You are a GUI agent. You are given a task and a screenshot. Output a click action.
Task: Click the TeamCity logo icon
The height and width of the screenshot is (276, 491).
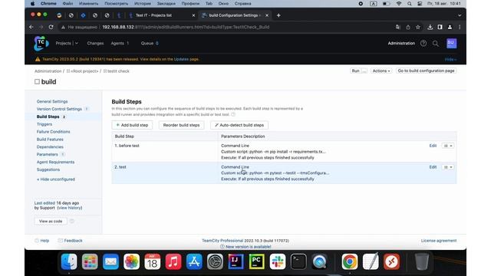pos(41,43)
